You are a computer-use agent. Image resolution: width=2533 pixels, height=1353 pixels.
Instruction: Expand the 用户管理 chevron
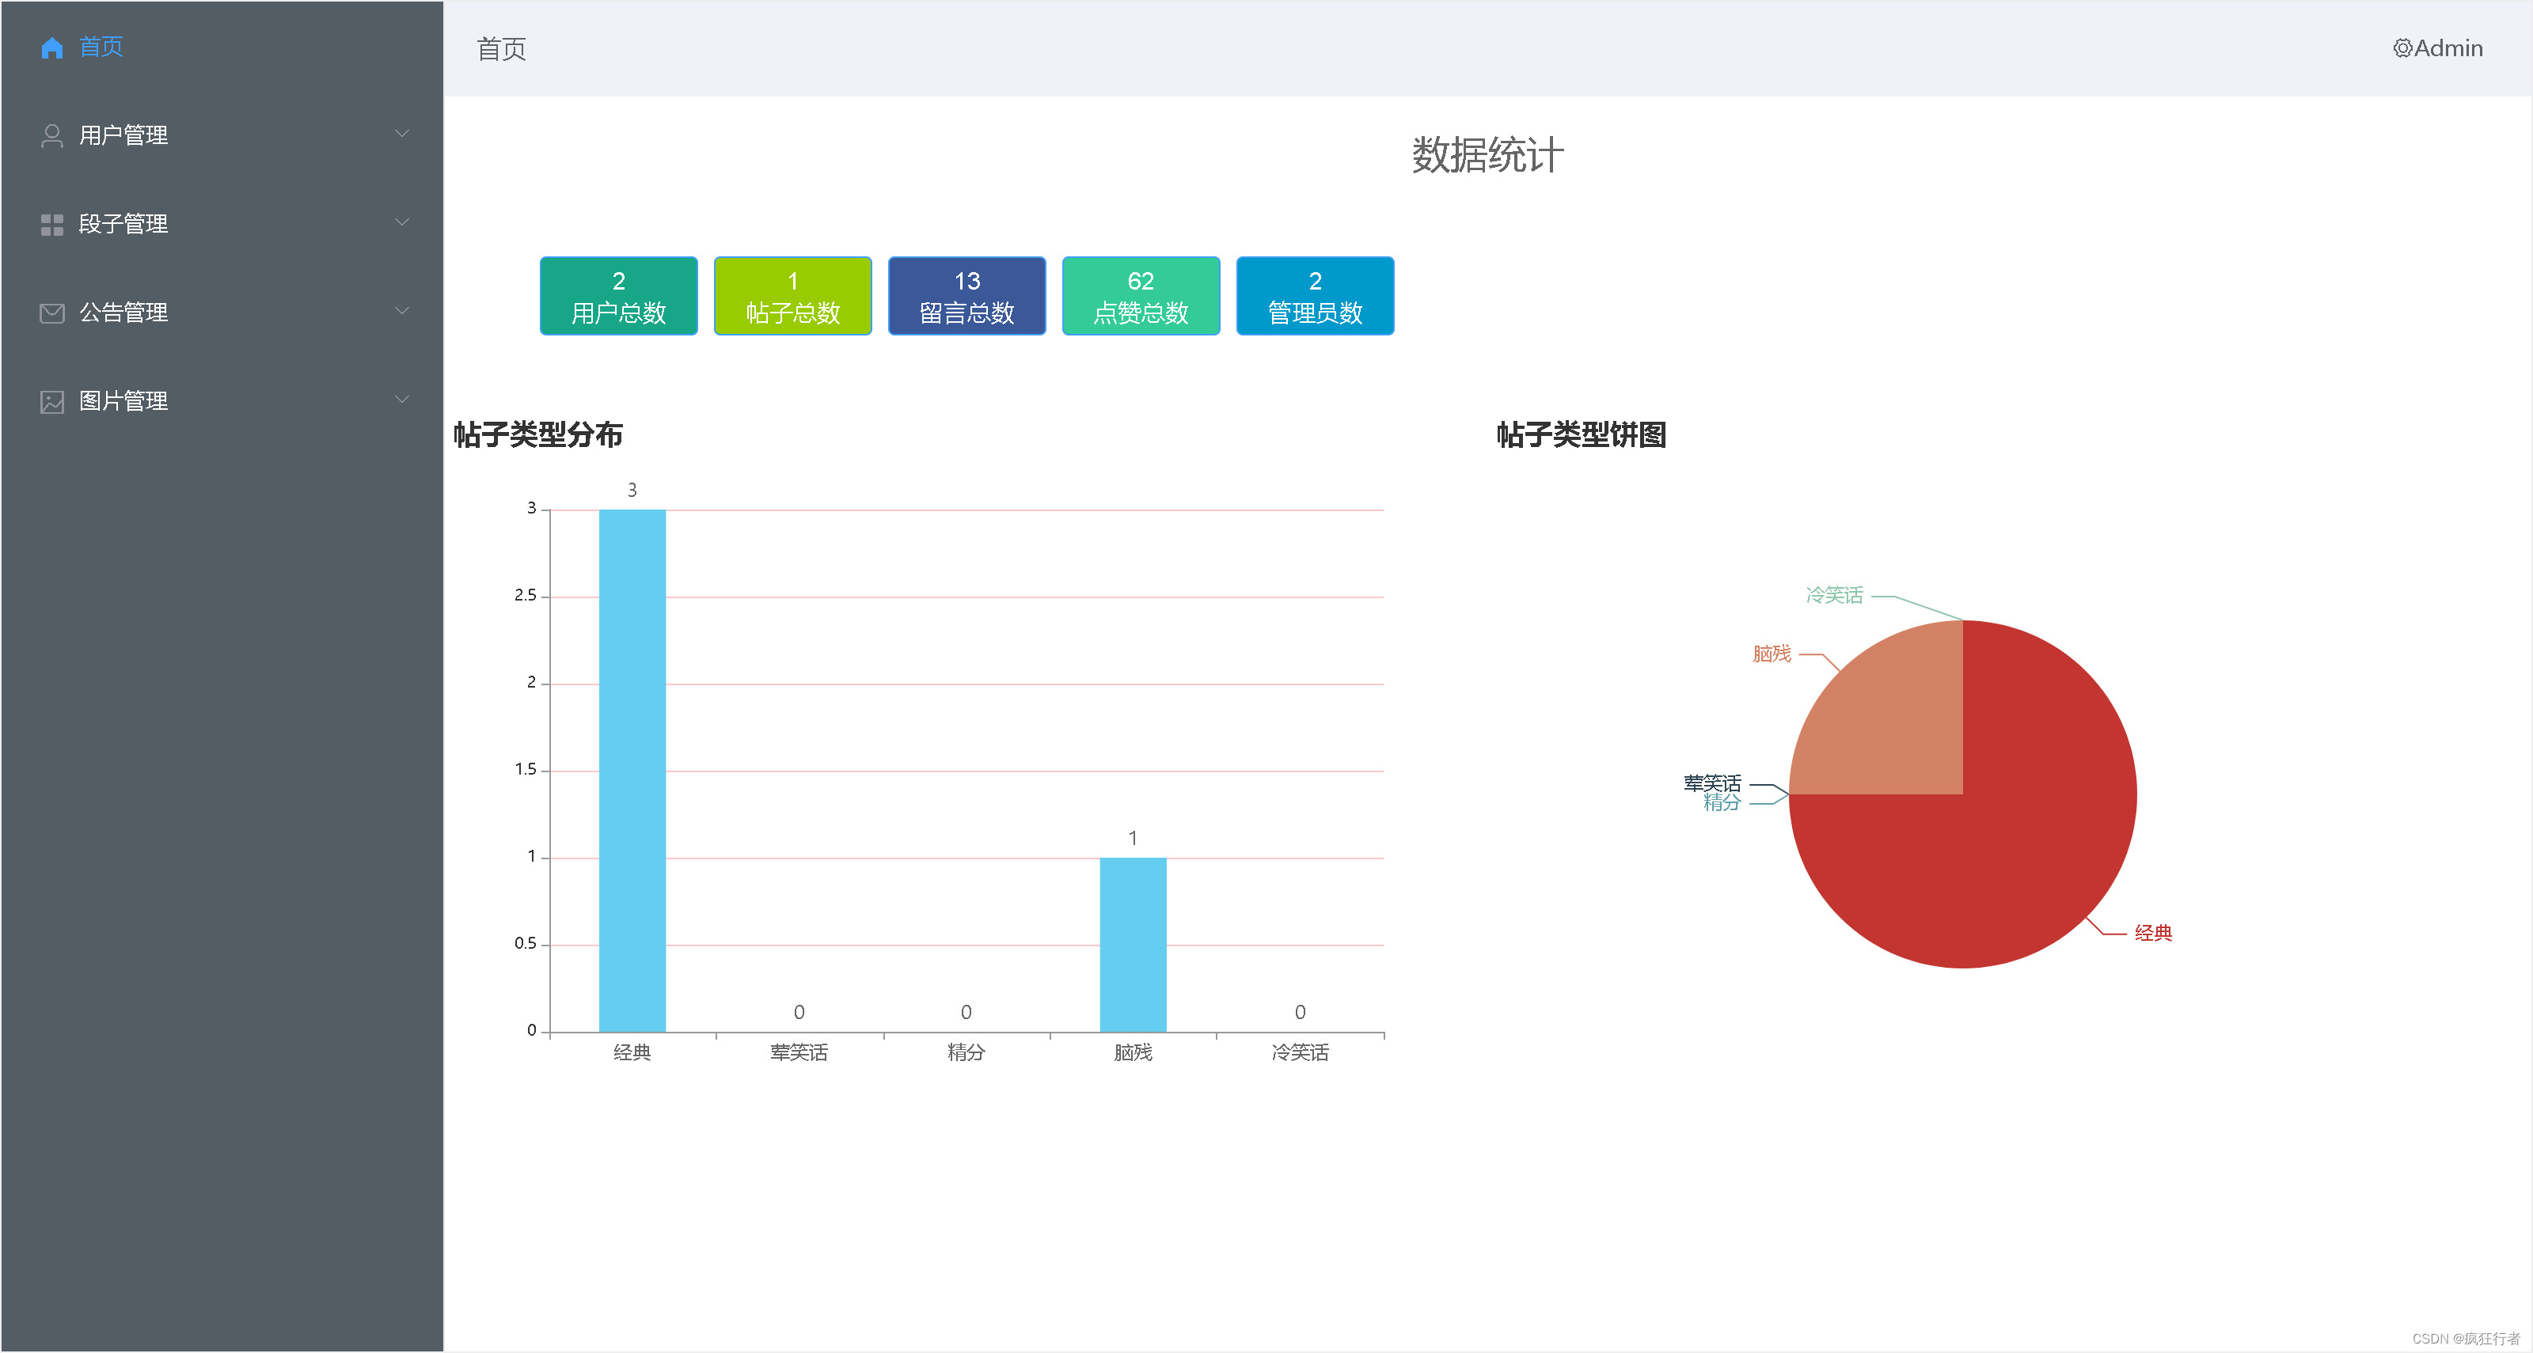tap(402, 134)
